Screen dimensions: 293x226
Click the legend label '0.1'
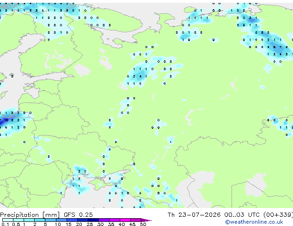[6, 224]
